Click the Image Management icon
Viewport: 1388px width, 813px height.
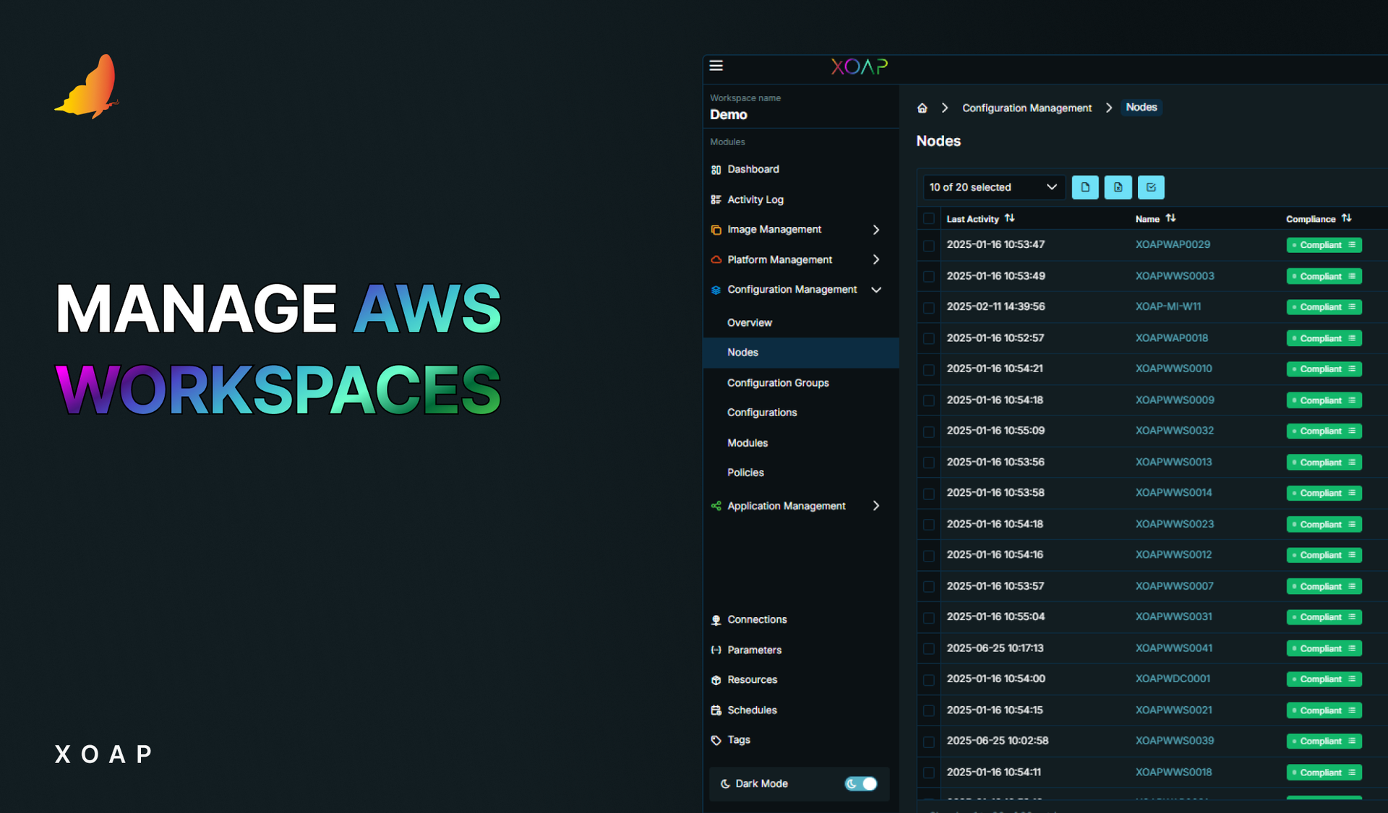pos(716,229)
